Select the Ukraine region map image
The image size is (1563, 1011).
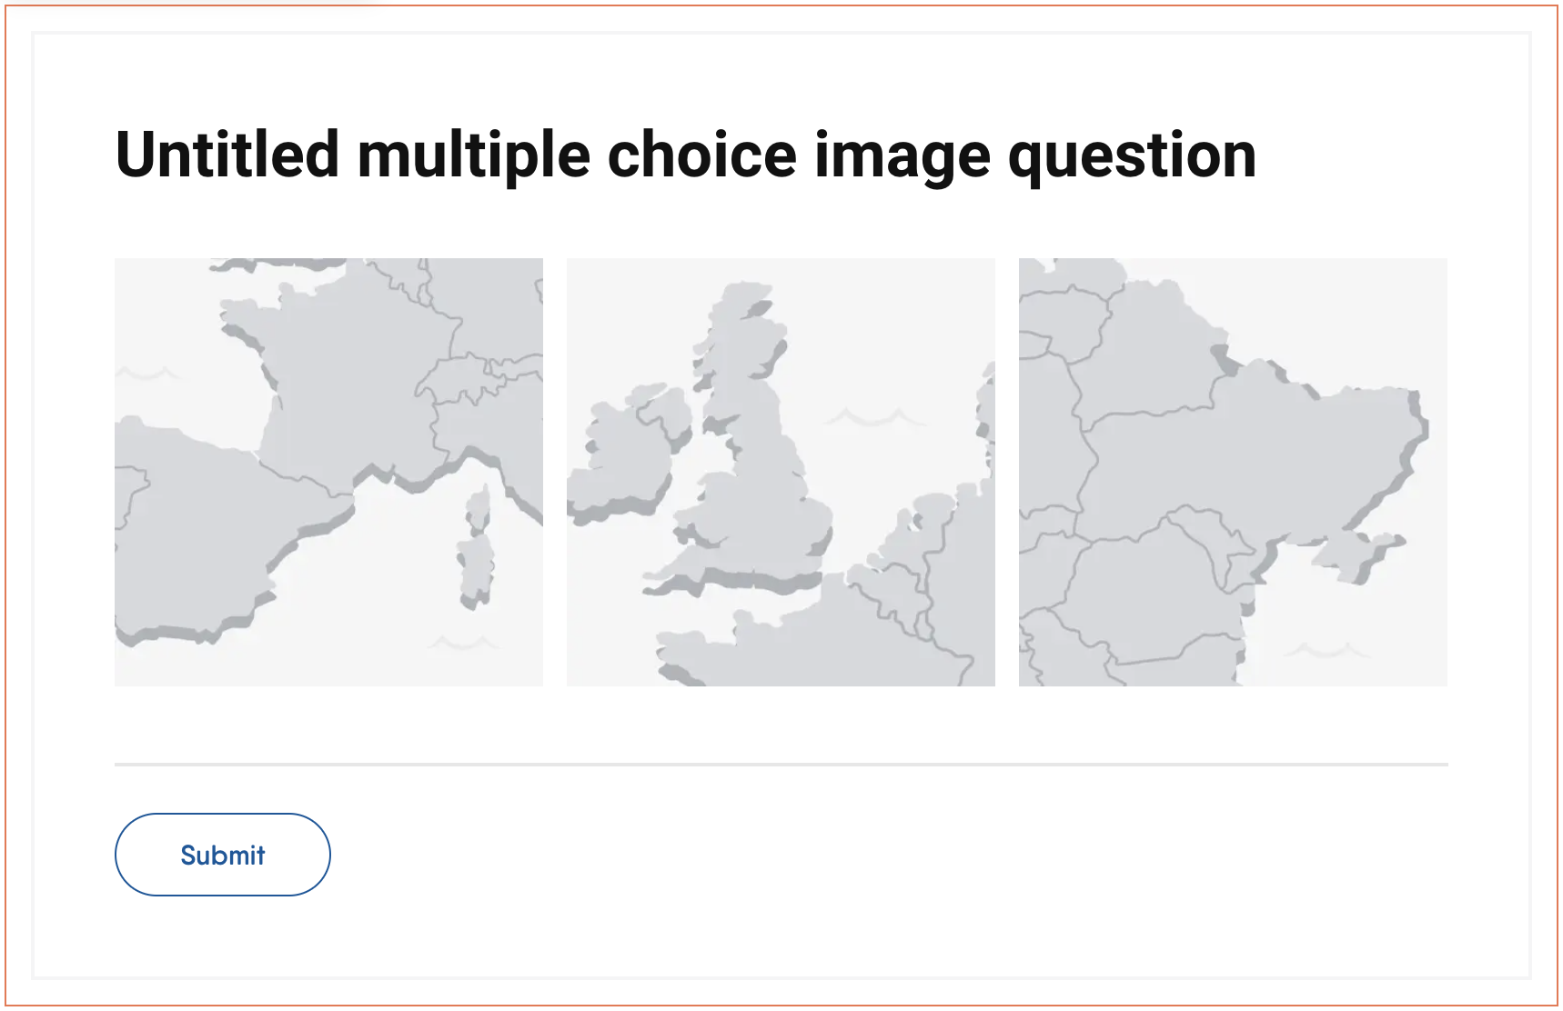[x=1233, y=472]
